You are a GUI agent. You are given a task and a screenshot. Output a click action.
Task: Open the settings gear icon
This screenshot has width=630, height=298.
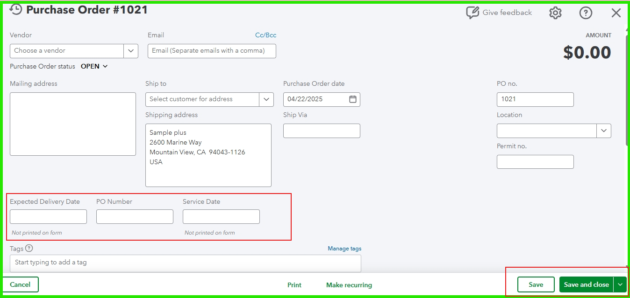pos(555,13)
